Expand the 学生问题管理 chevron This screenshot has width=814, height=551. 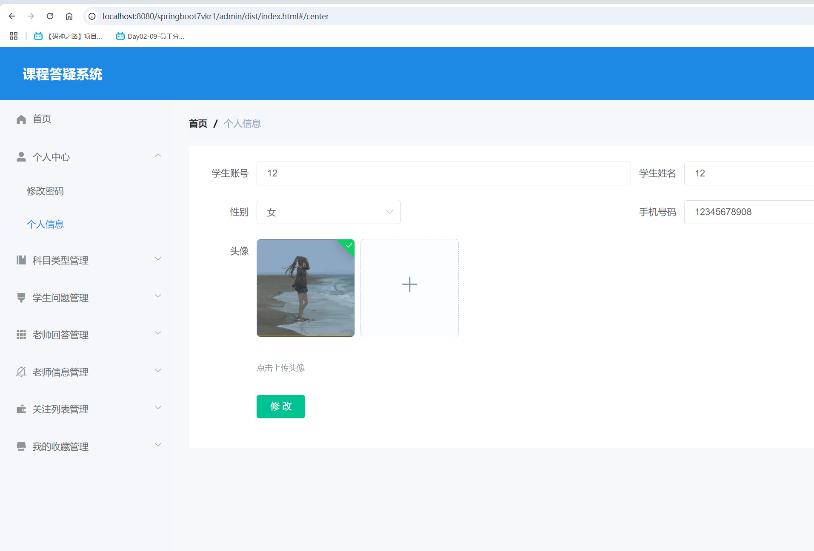point(158,296)
